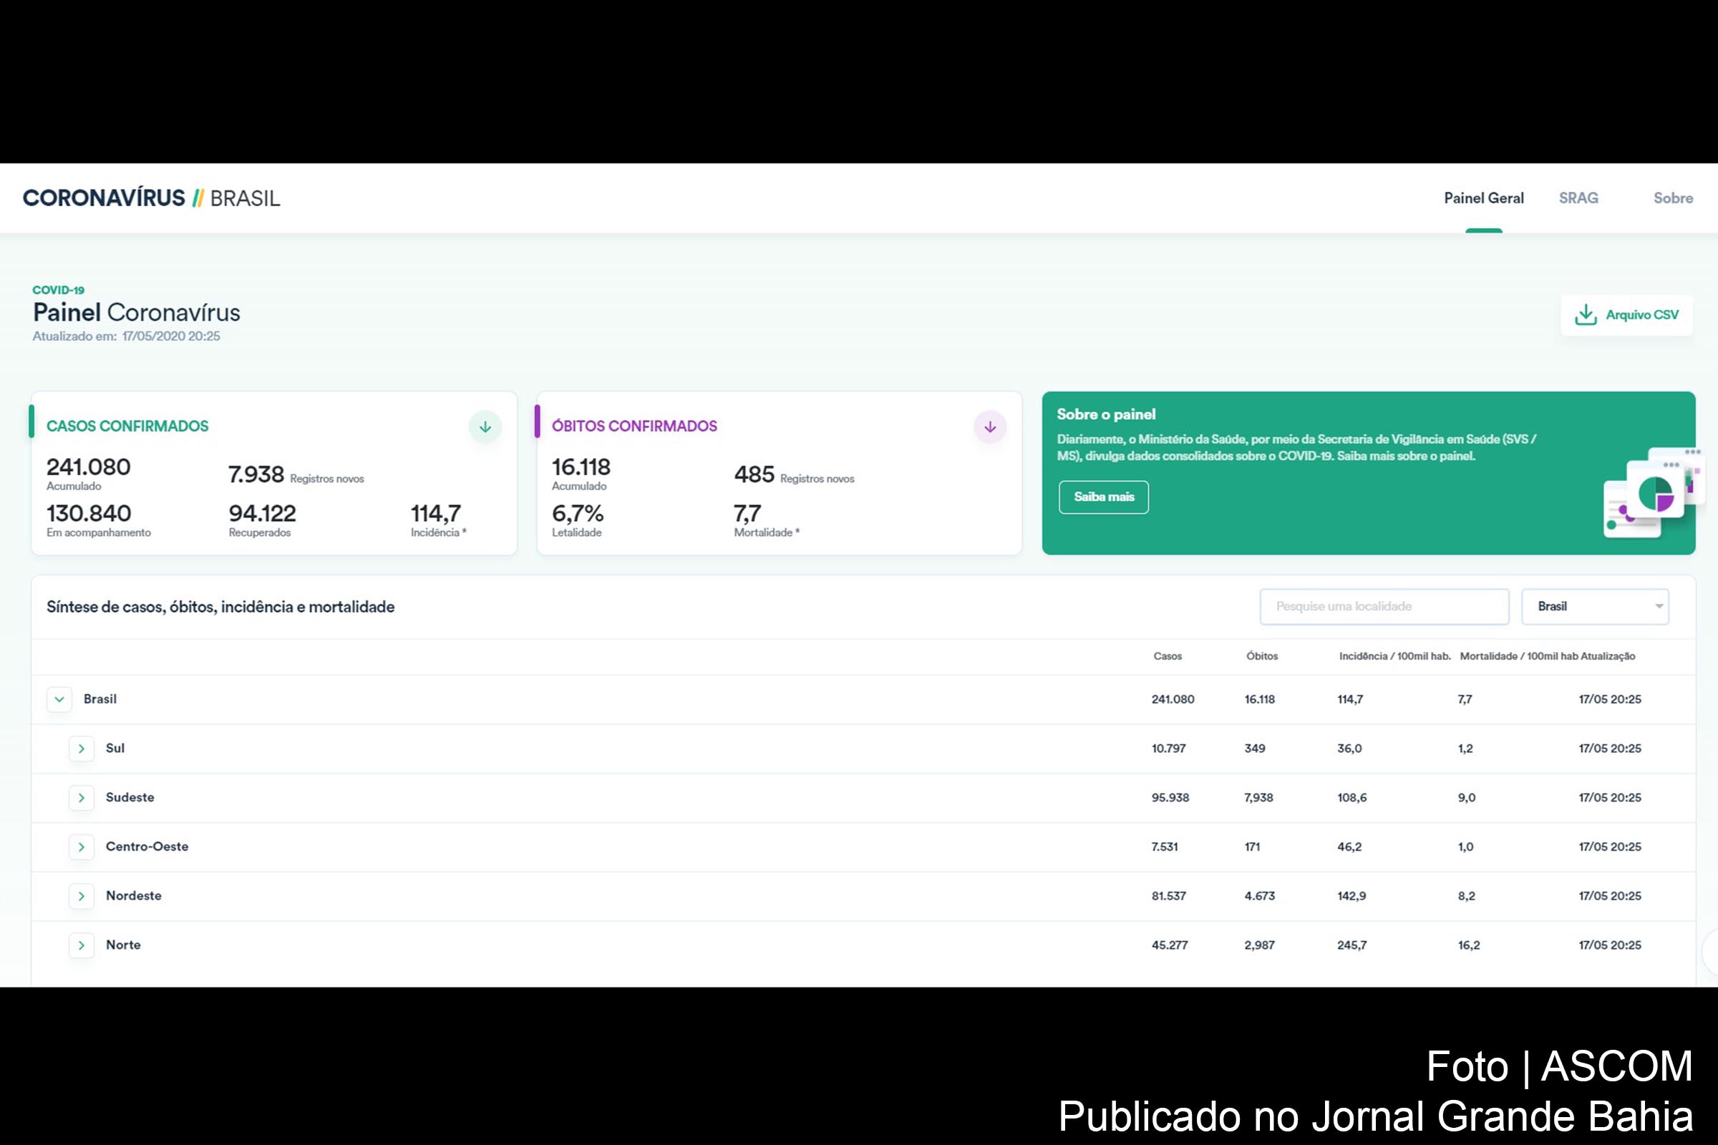
Task: Collapse the Brasil row chevron
Action: [x=59, y=700]
